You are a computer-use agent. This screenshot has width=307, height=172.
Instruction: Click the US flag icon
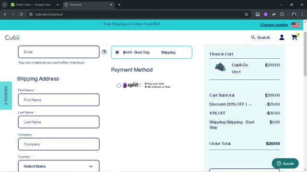(295, 25)
